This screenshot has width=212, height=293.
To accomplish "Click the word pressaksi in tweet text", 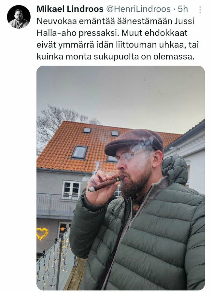I will tap(99, 33).
